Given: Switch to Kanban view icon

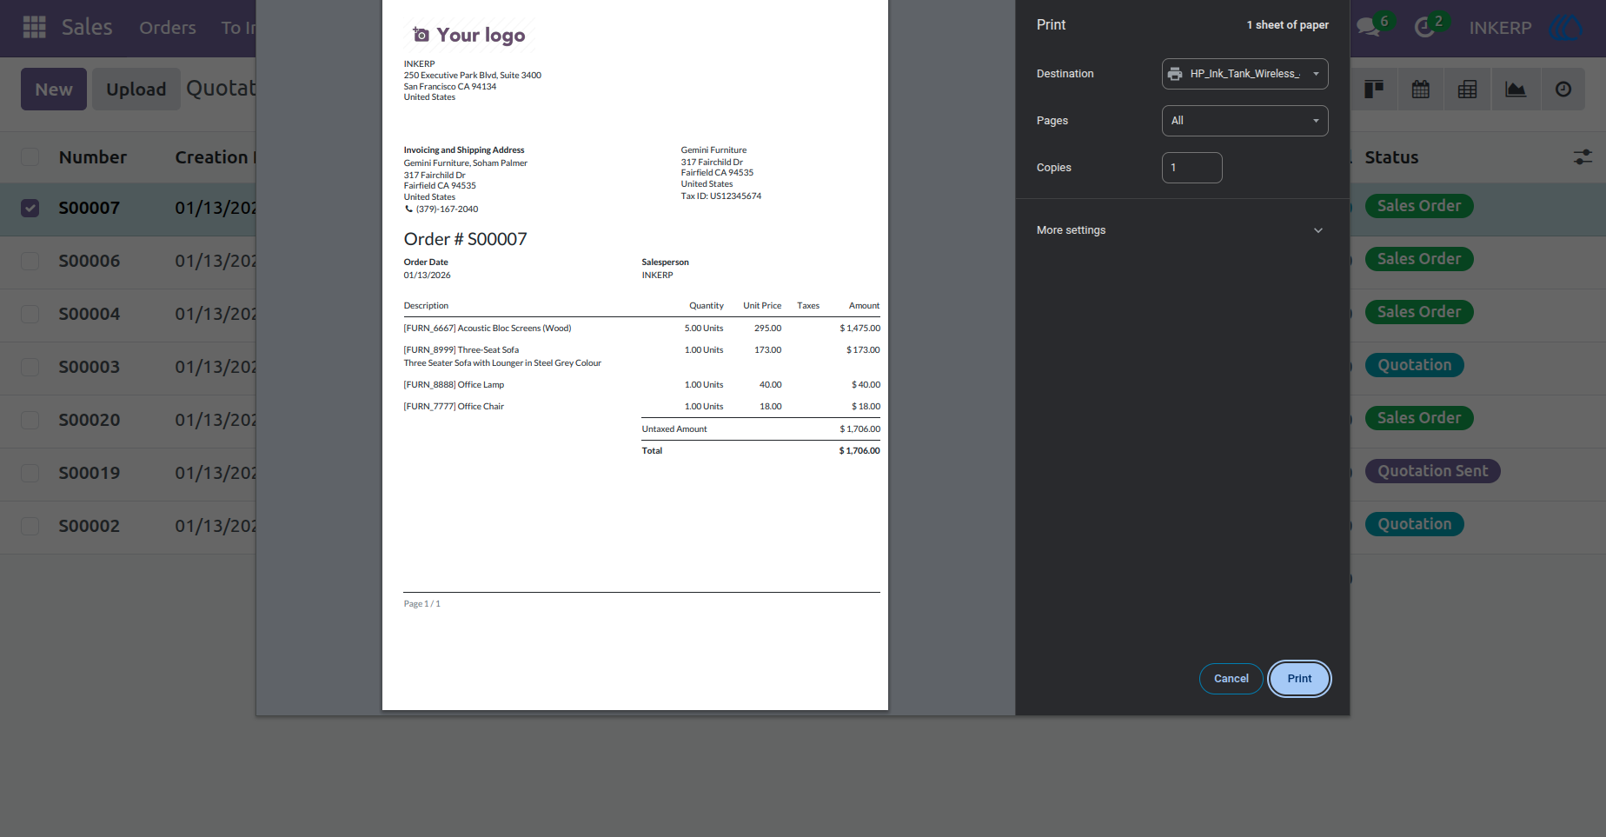Looking at the screenshot, I should point(1374,90).
